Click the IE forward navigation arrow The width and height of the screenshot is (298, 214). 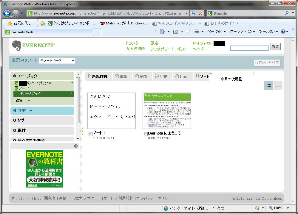tap(16, 13)
